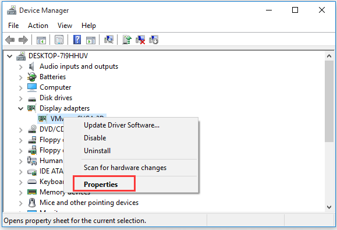This screenshot has width=337, height=230.
Task: Toggle the action pane toolbar icon
Action: click(91, 40)
